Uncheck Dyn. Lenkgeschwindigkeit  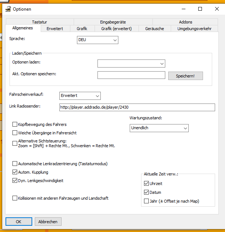point(15,181)
